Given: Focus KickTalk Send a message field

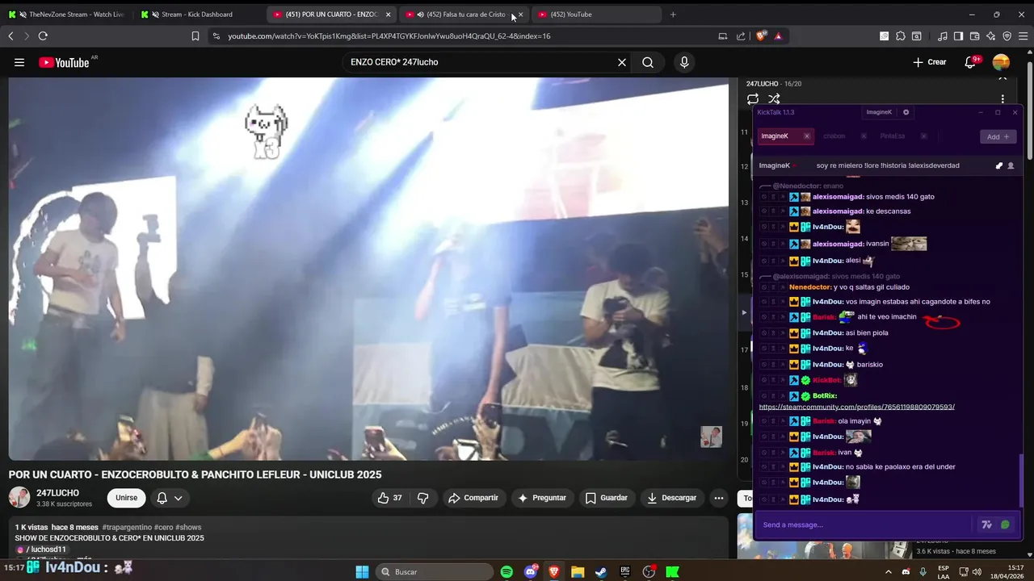Looking at the screenshot, I should [864, 525].
